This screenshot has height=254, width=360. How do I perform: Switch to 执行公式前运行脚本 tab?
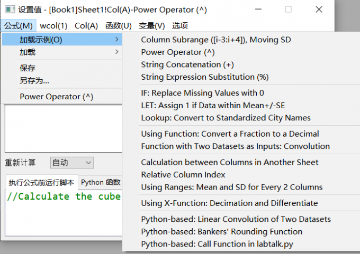pyautogui.click(x=41, y=183)
